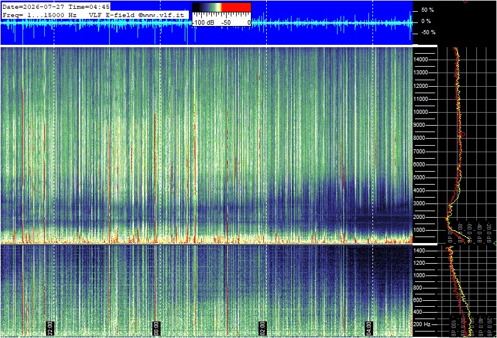Click the 11000 frequency axis label
497x338 pixels.
tap(421, 99)
